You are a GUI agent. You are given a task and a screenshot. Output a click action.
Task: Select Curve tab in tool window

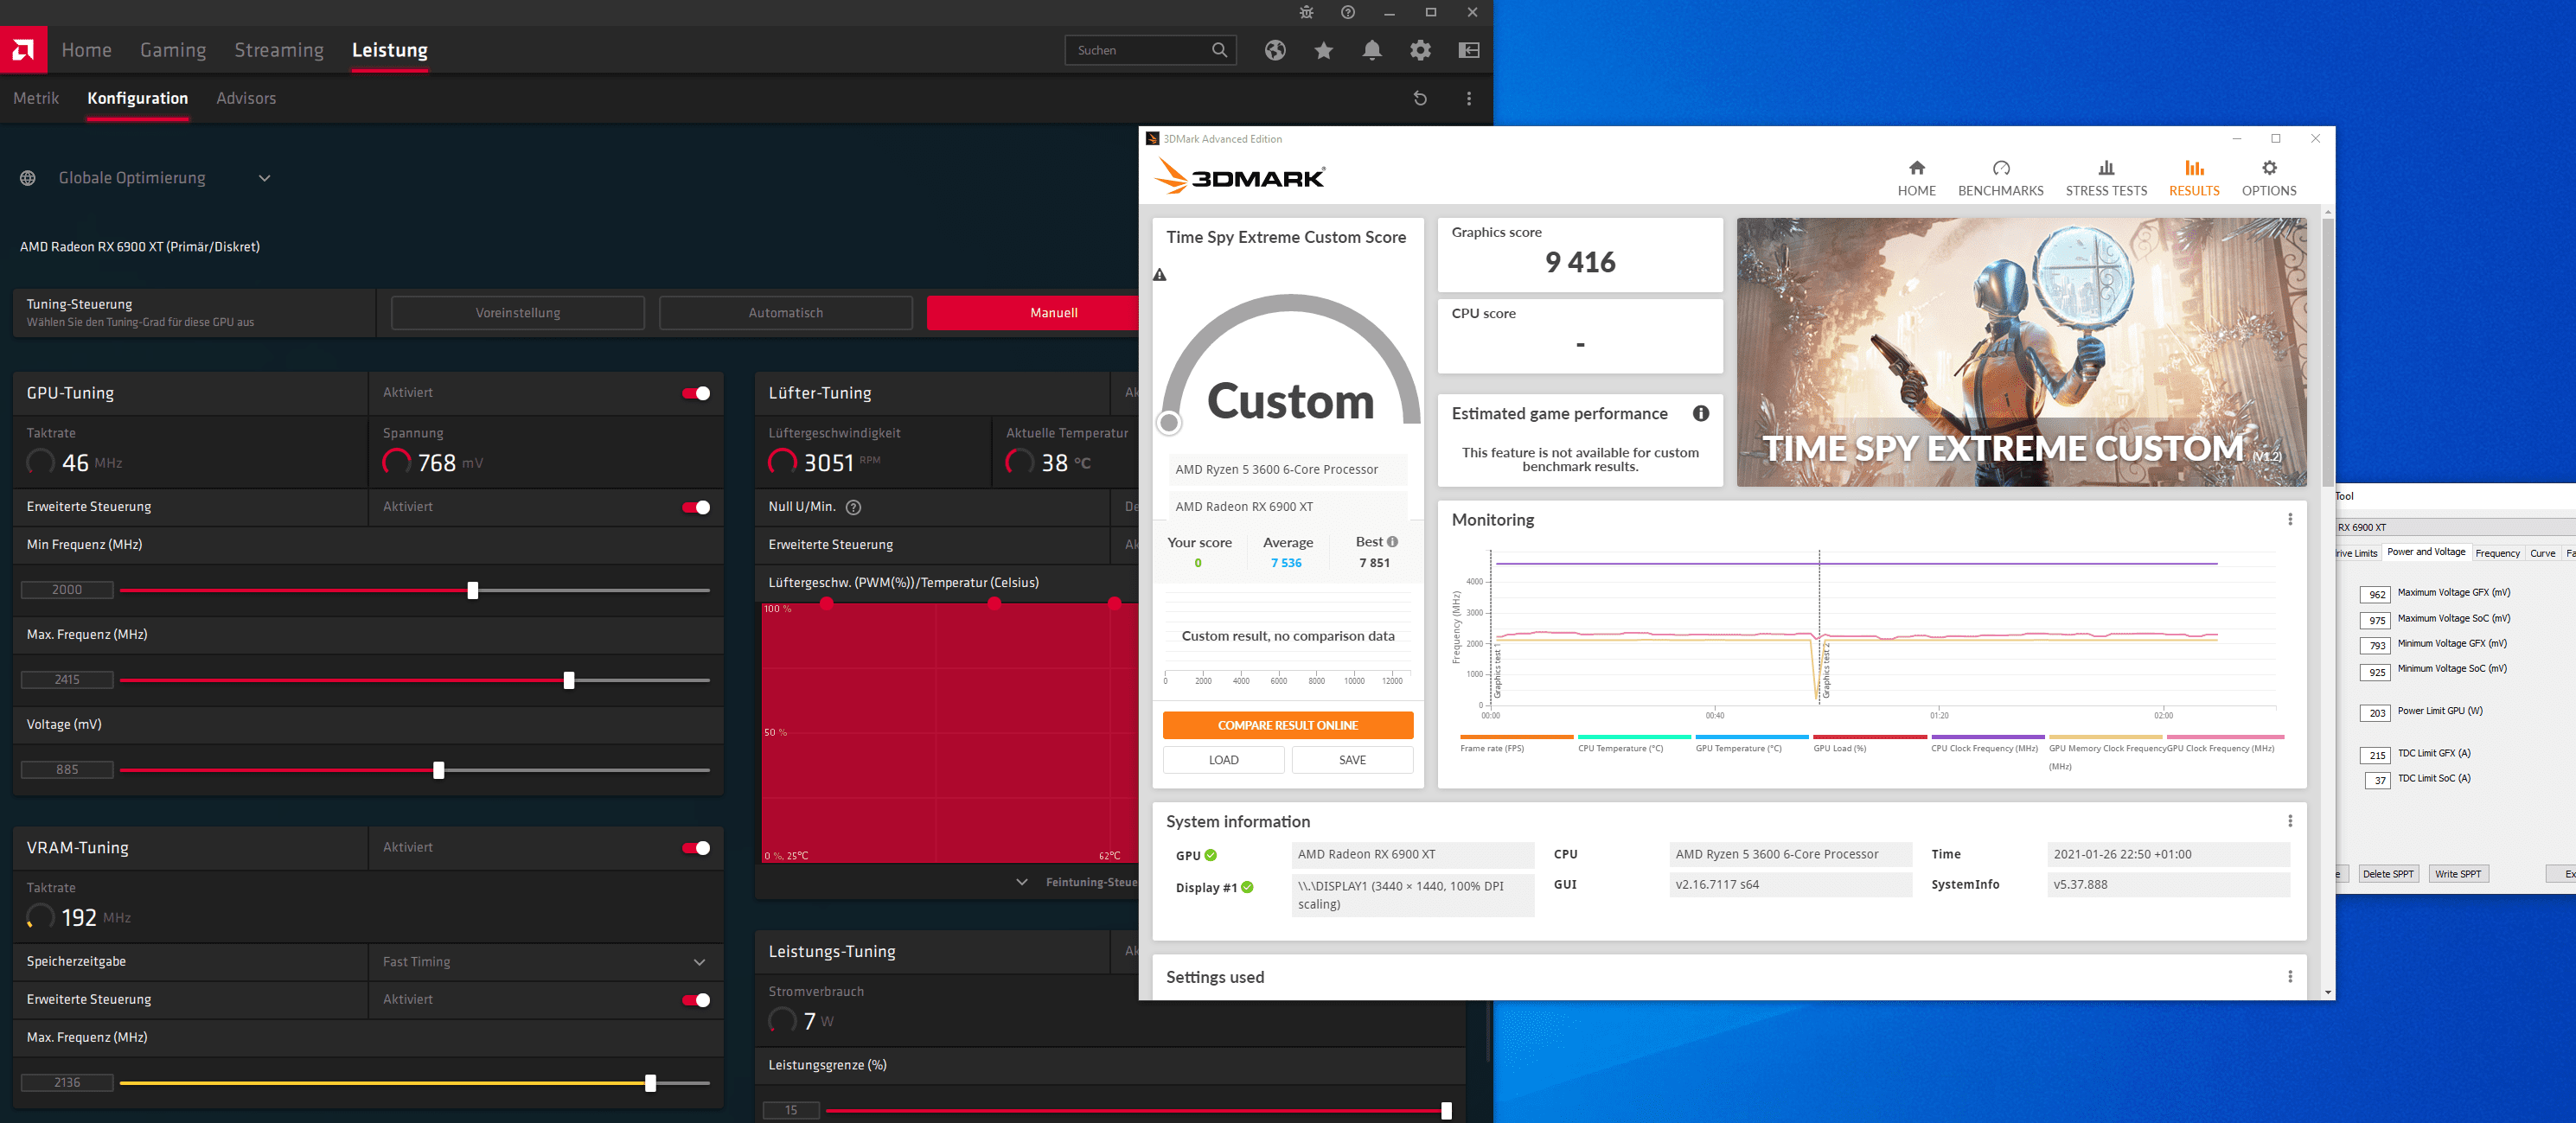coord(2542,553)
